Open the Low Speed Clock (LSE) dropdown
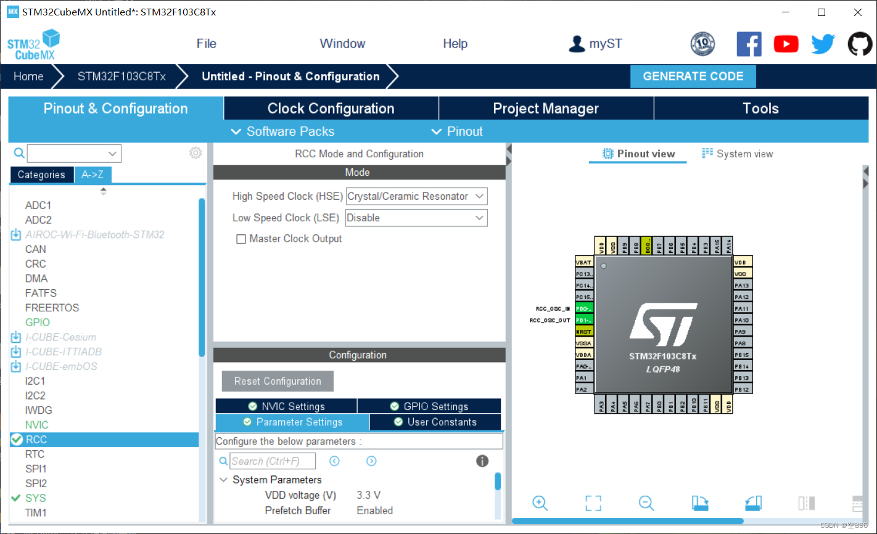Image resolution: width=877 pixels, height=534 pixels. point(417,218)
